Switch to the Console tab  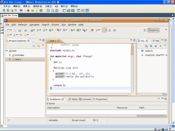pos(85,99)
